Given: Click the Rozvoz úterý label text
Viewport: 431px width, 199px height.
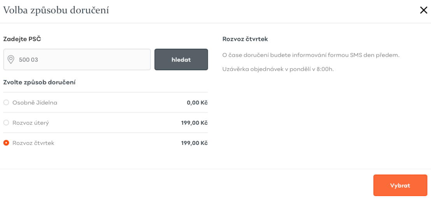Looking at the screenshot, I should tap(31, 123).
